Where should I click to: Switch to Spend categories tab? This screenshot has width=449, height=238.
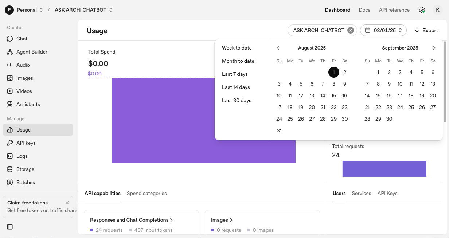(x=147, y=193)
